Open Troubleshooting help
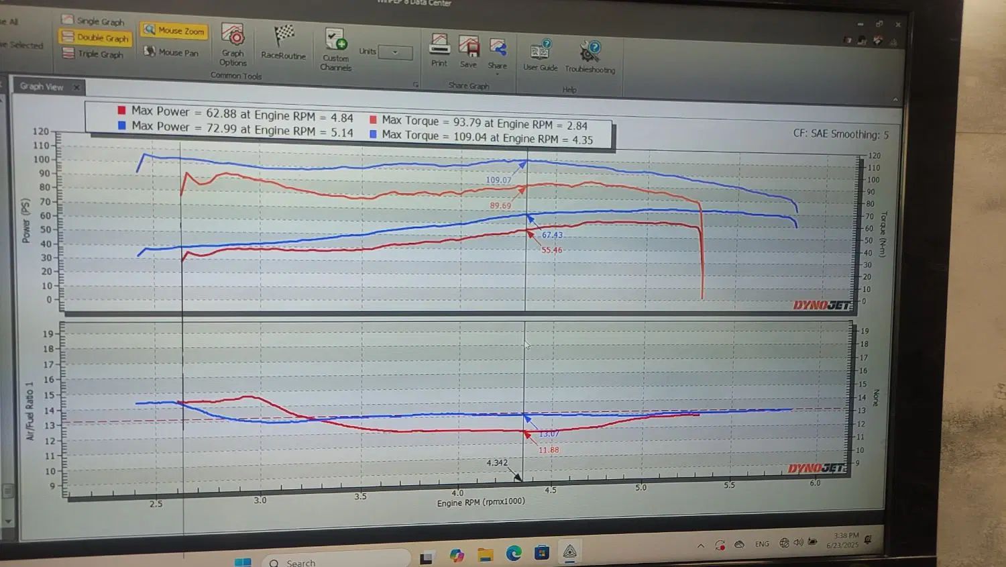This screenshot has height=567, width=1006. coord(590,57)
